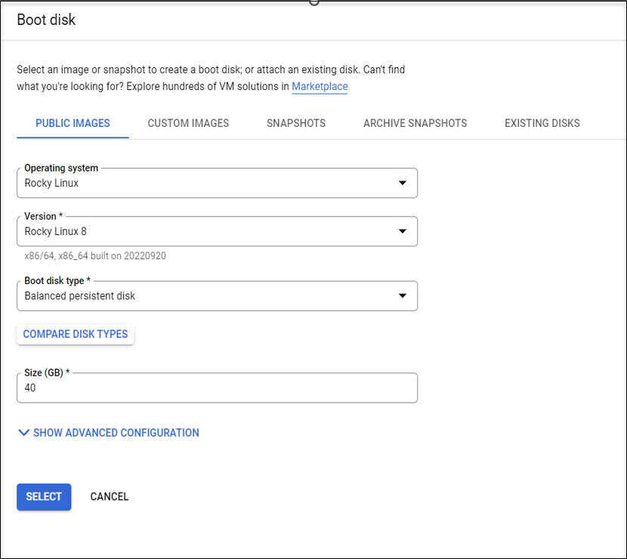Open the Archive Snapshots tab
This screenshot has height=559, width=627.
pyautogui.click(x=415, y=123)
